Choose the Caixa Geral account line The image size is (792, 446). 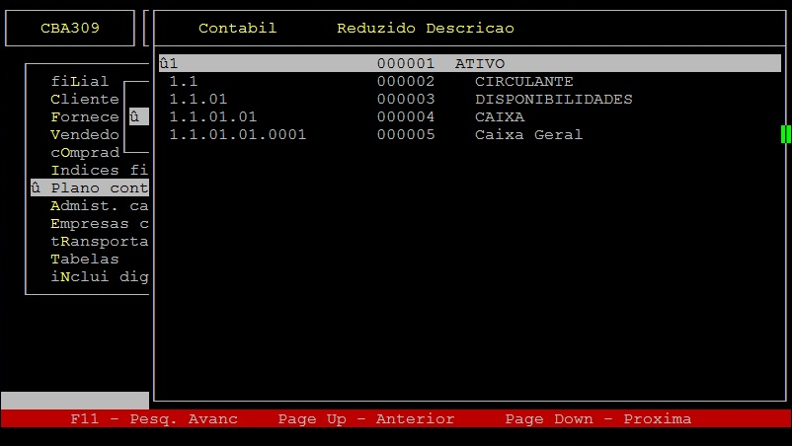[x=469, y=134]
